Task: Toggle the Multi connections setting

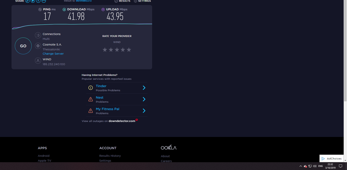Action: tap(46, 39)
